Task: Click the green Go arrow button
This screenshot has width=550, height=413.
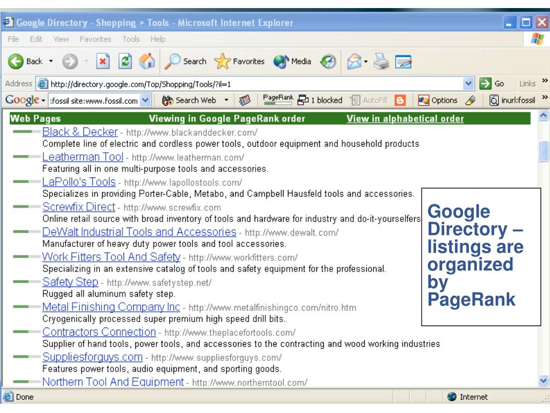Action: point(486,83)
